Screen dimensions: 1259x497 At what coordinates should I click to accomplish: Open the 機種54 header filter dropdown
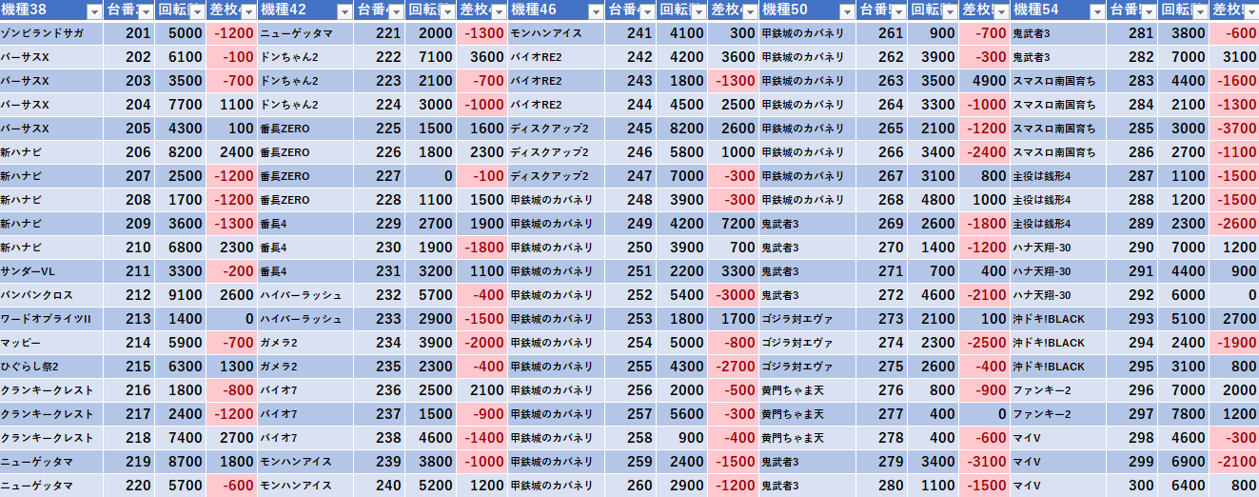click(1098, 11)
